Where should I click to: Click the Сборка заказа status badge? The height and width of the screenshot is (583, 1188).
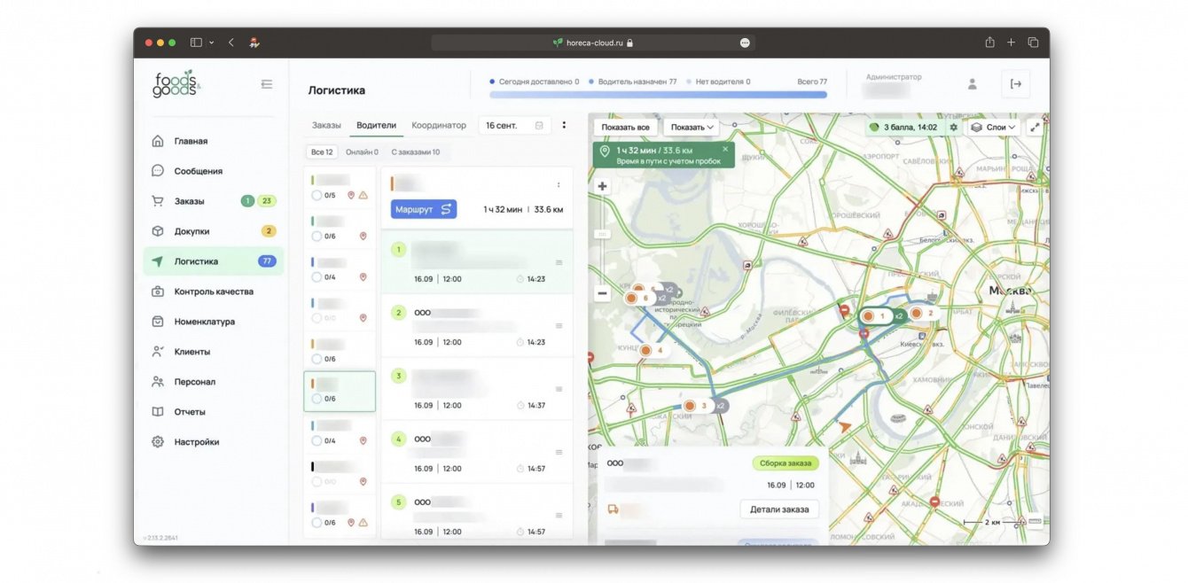pyautogui.click(x=785, y=463)
